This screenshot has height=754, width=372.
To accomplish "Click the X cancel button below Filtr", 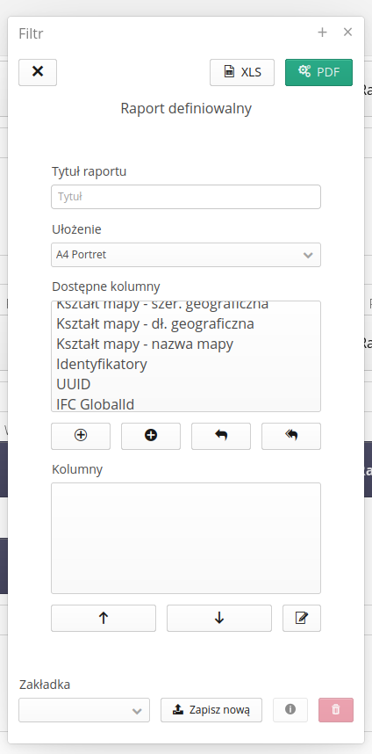I will coord(38,72).
